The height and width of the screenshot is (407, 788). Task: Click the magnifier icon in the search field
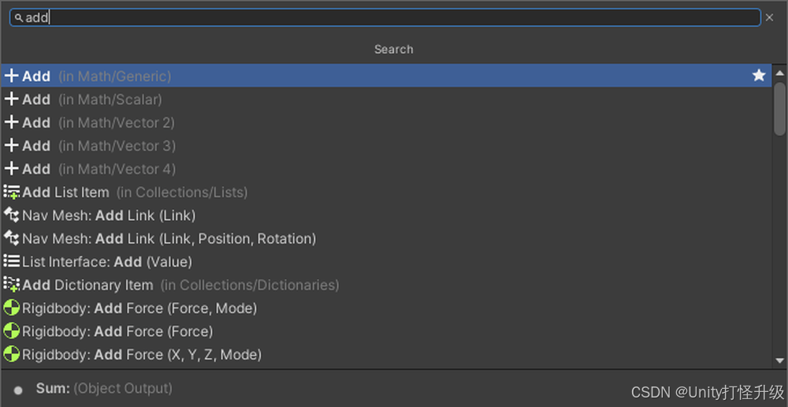pos(19,17)
